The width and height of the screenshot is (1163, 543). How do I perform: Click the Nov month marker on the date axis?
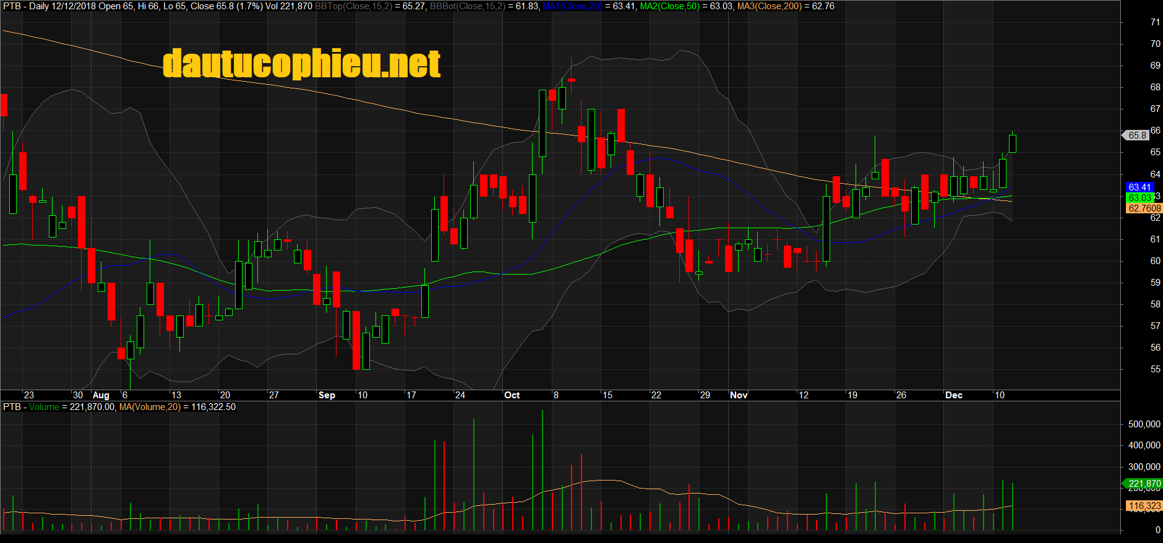click(x=739, y=395)
